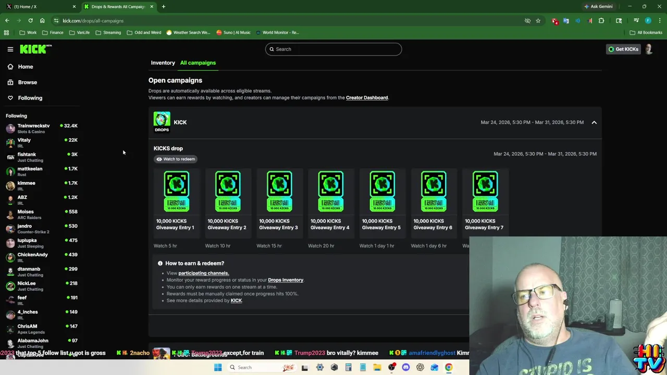Open the Google Translate extension
This screenshot has height=375, width=667.
(566, 21)
